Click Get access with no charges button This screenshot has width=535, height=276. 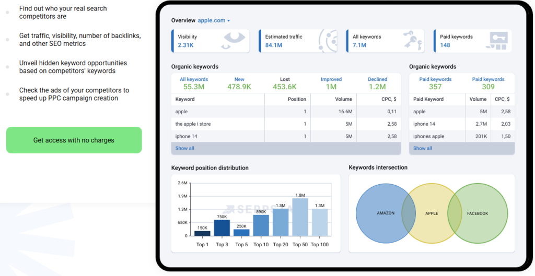point(74,140)
